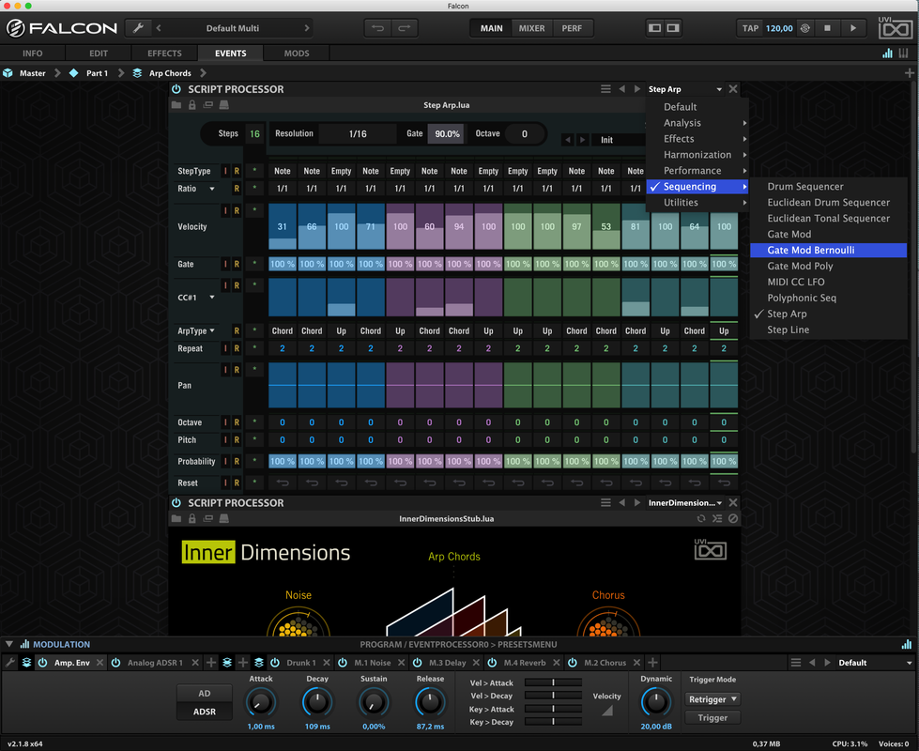
Task: Open folder icon in Step Arp script processor
Action: [176, 105]
